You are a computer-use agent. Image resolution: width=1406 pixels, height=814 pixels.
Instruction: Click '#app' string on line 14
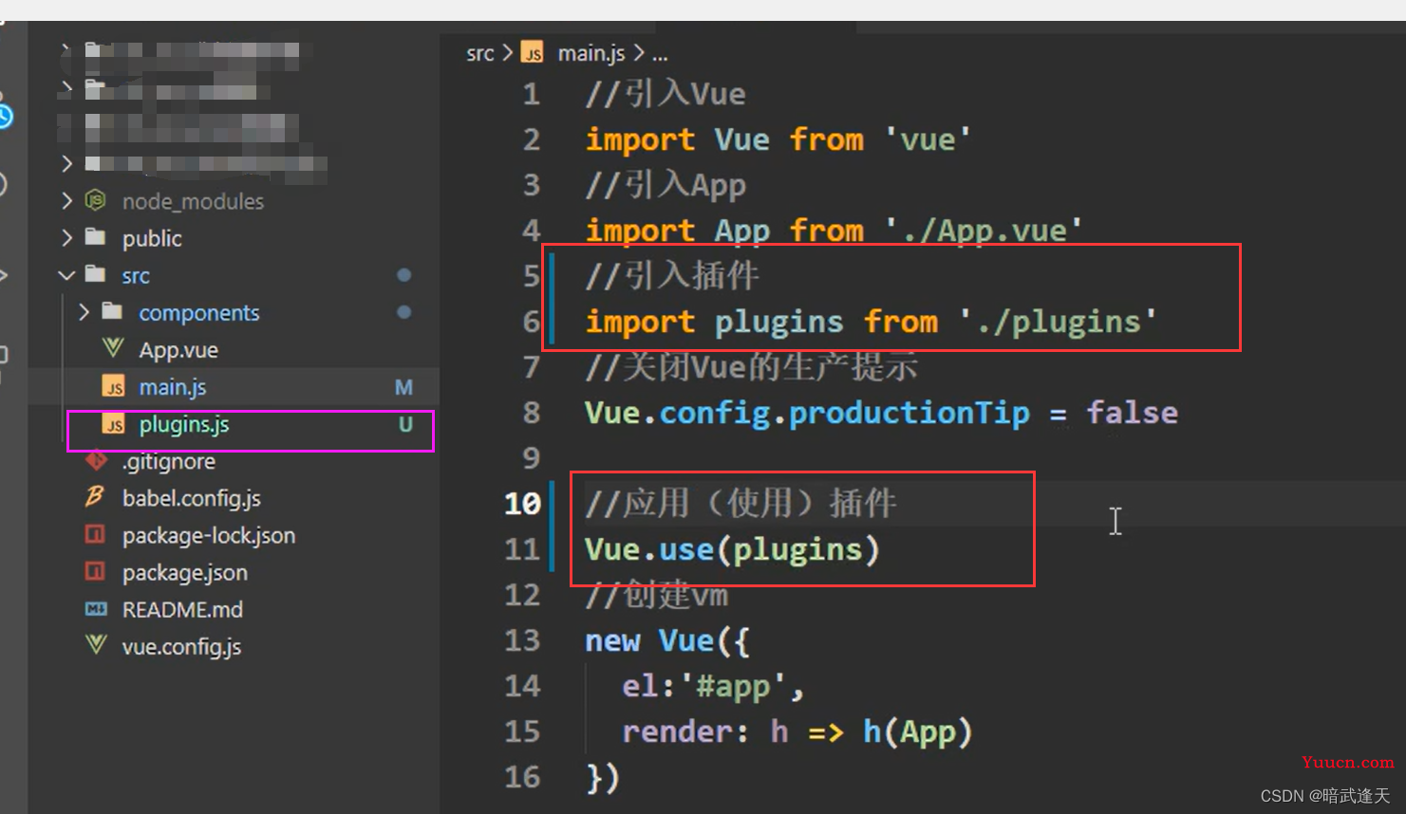pyautogui.click(x=733, y=686)
